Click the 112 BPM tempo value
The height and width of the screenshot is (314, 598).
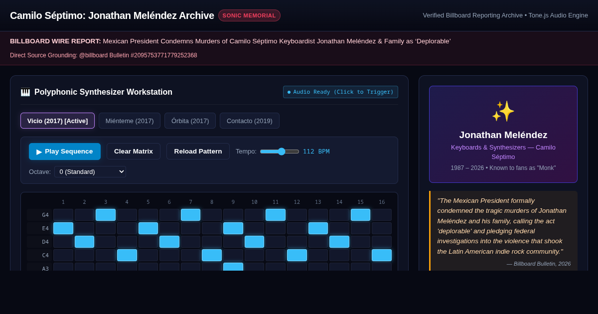click(x=316, y=152)
